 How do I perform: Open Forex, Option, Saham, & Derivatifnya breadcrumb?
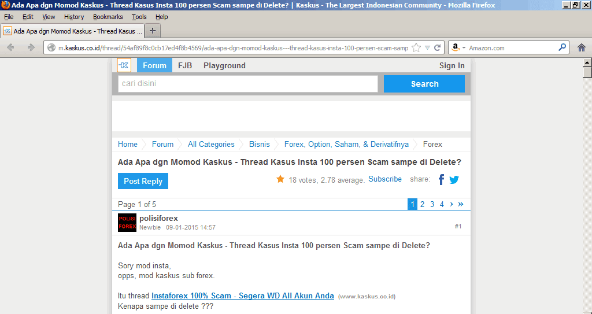point(347,145)
